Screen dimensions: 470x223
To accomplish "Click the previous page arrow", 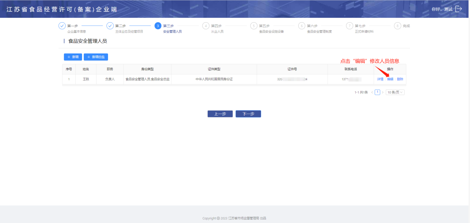I will 372,92.
